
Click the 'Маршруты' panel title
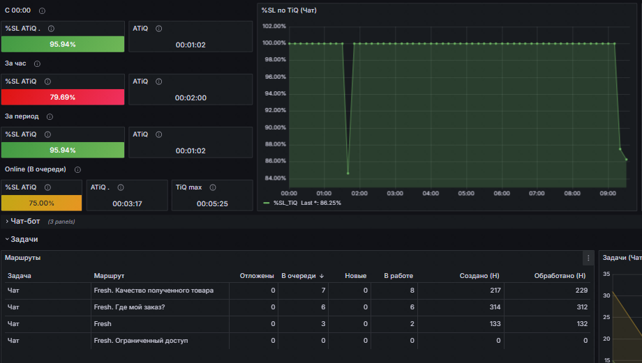[x=22, y=258]
